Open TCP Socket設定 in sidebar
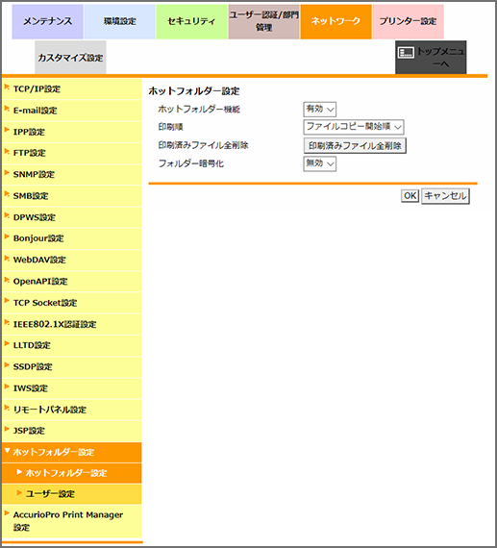This screenshot has height=548, width=497. pos(72,303)
